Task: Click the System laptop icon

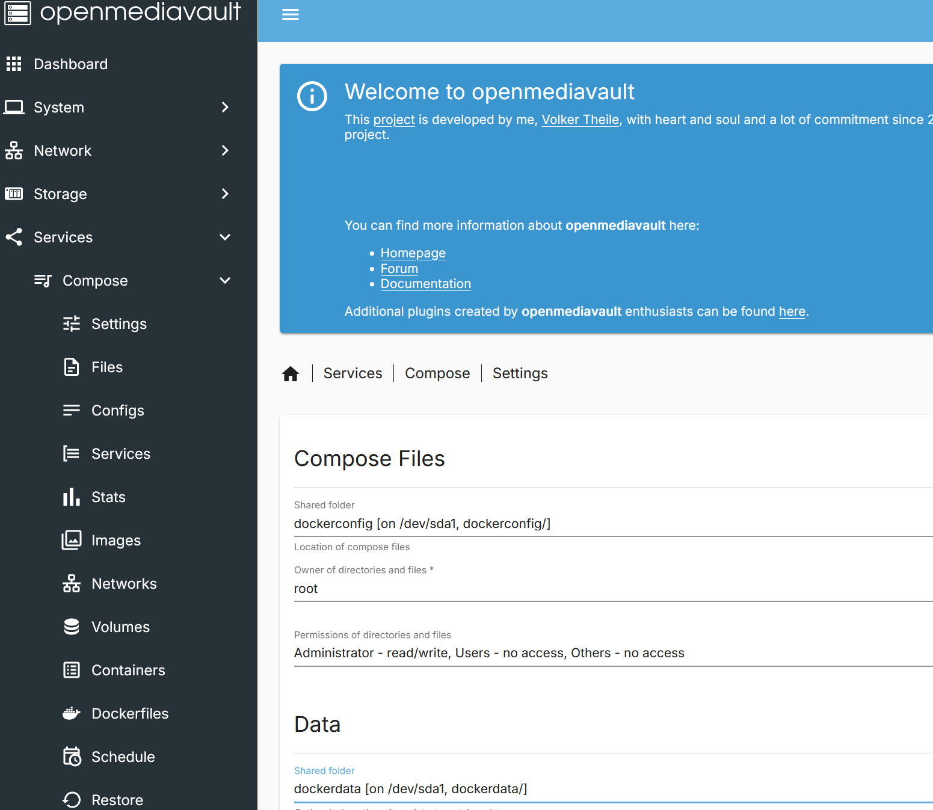Action: [x=14, y=107]
